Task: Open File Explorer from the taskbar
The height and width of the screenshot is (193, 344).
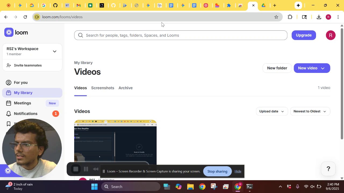Action: [190, 187]
